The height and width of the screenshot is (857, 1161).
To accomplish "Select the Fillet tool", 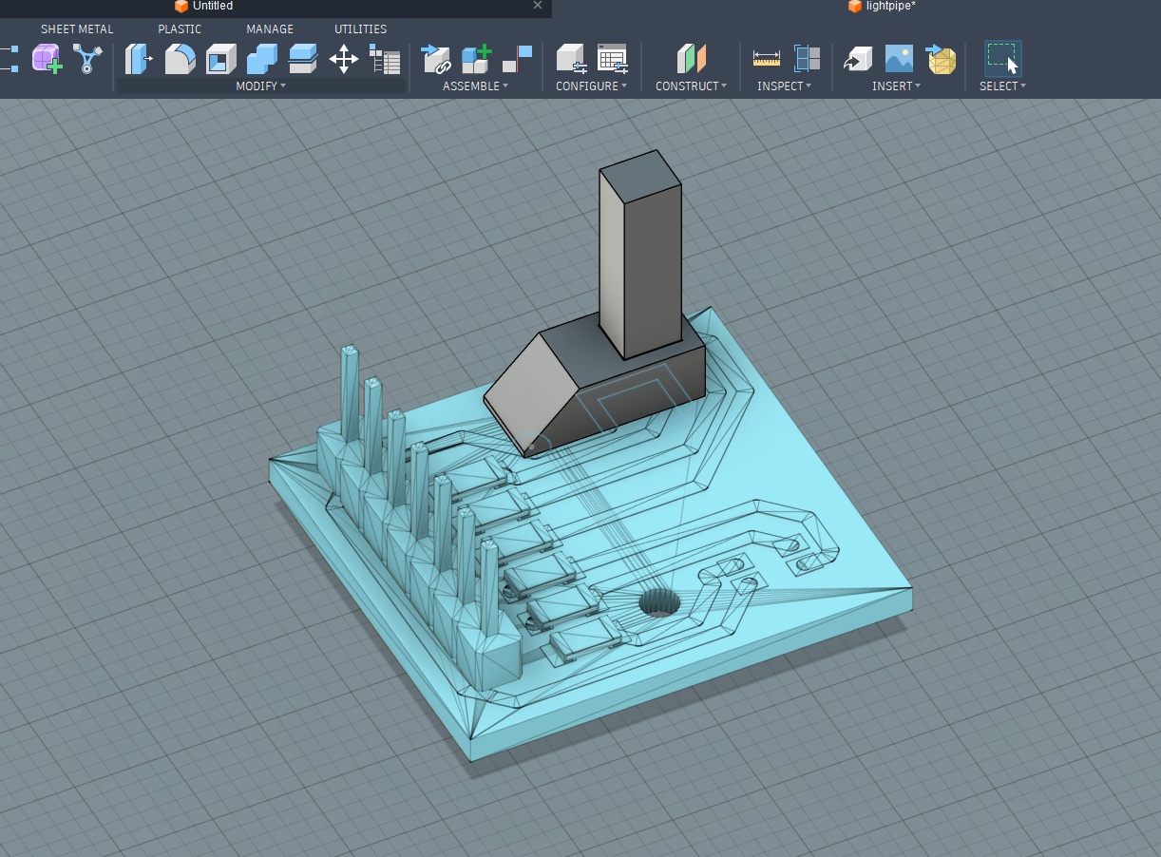I will 180,59.
